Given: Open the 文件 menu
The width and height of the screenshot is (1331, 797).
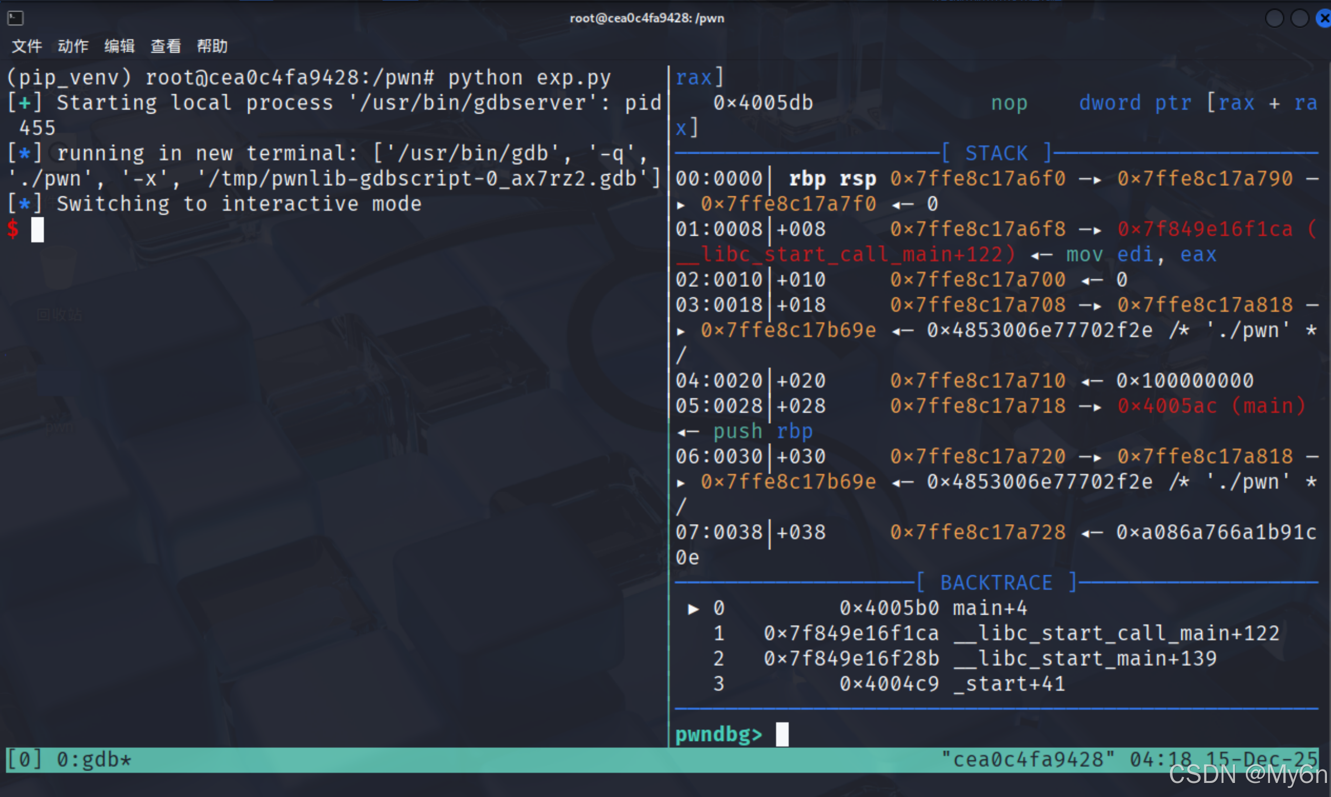Looking at the screenshot, I should pyautogui.click(x=27, y=46).
